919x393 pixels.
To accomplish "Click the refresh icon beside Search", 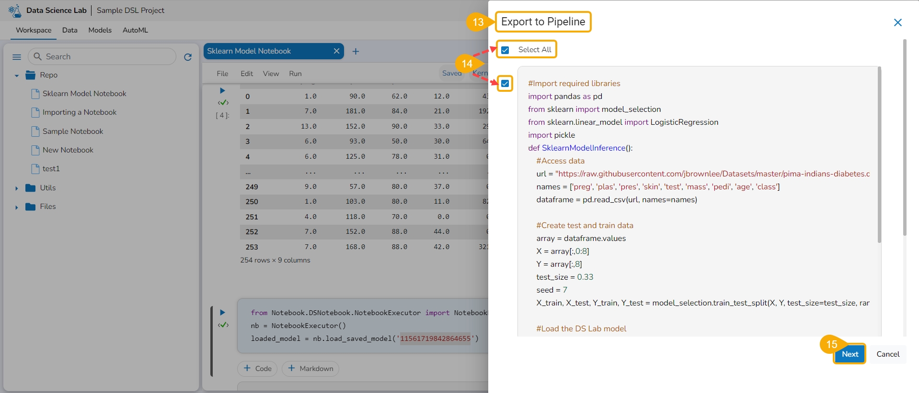I will point(188,57).
